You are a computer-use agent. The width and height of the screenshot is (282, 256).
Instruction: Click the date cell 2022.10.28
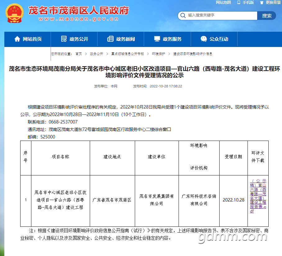click(x=234, y=200)
